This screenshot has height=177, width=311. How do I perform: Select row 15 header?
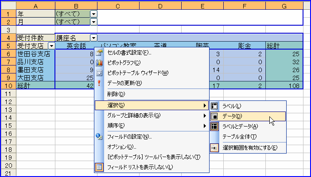tap(8, 126)
